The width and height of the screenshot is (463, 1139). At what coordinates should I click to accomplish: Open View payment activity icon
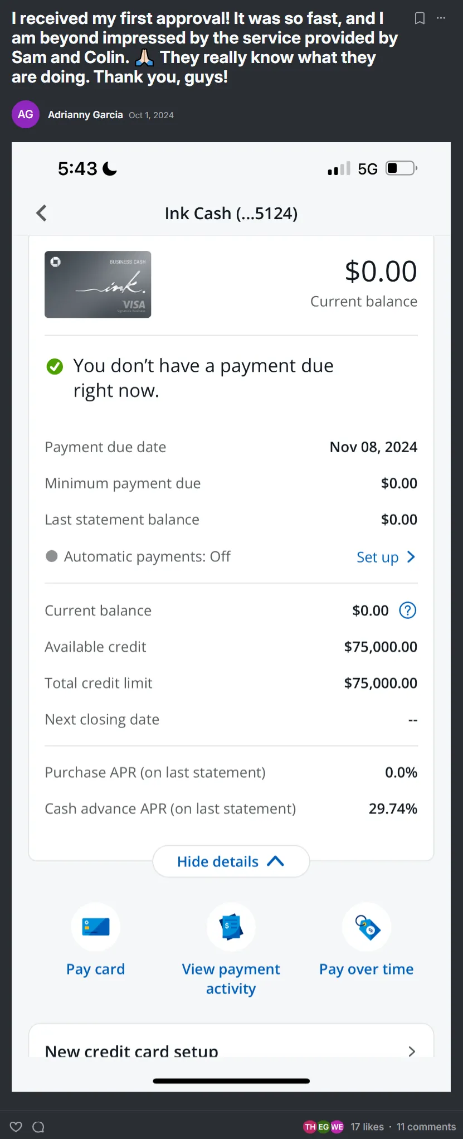tap(231, 927)
